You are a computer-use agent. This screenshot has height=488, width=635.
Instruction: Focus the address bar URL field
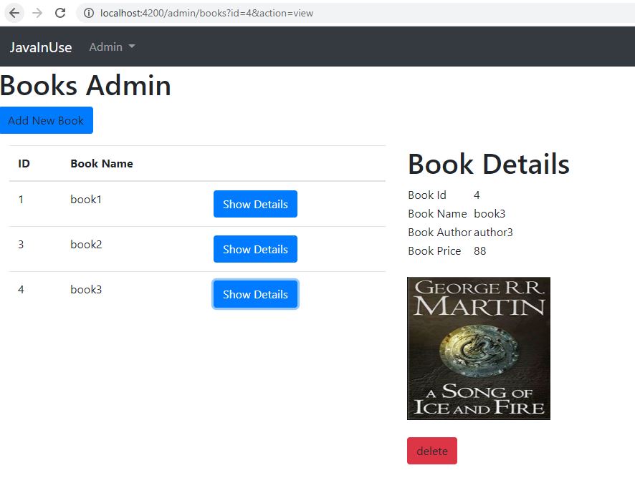coord(356,13)
